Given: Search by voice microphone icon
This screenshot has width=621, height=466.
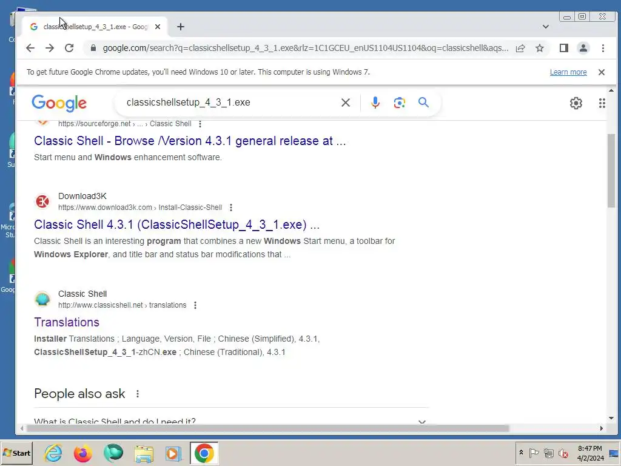Looking at the screenshot, I should pos(375,103).
